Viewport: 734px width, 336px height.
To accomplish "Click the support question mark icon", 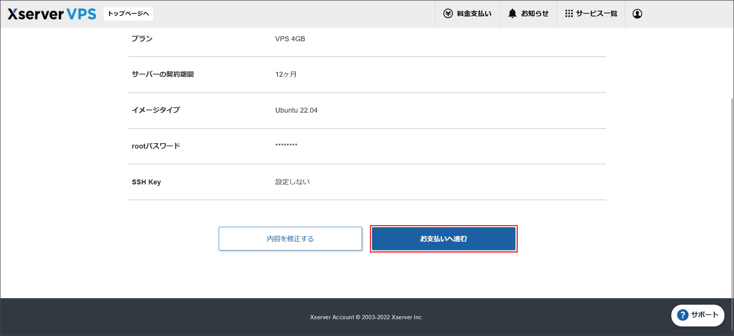I will [682, 315].
